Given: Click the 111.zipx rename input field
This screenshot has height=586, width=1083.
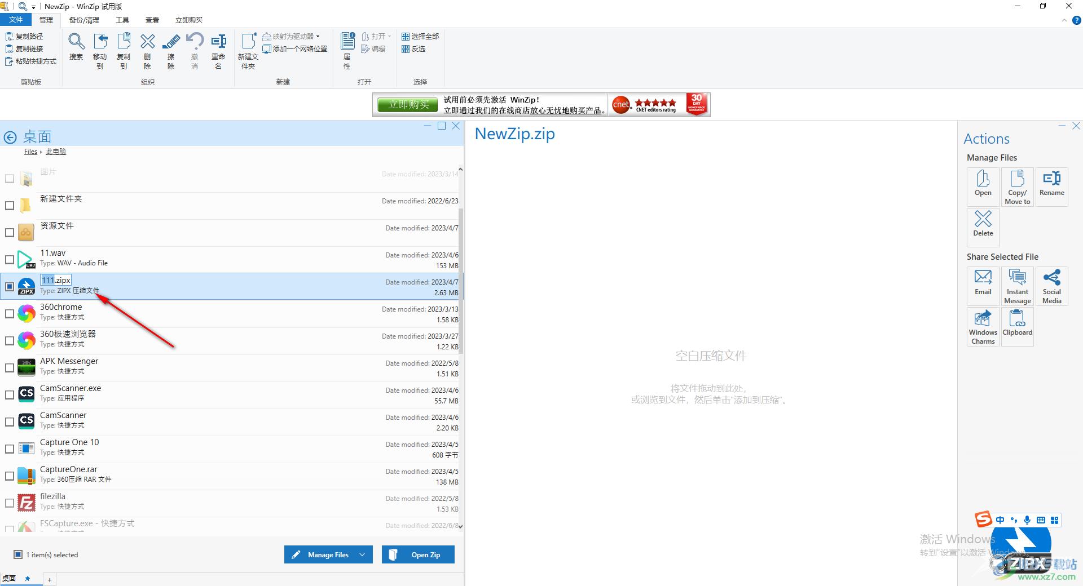Looking at the screenshot, I should pos(56,280).
